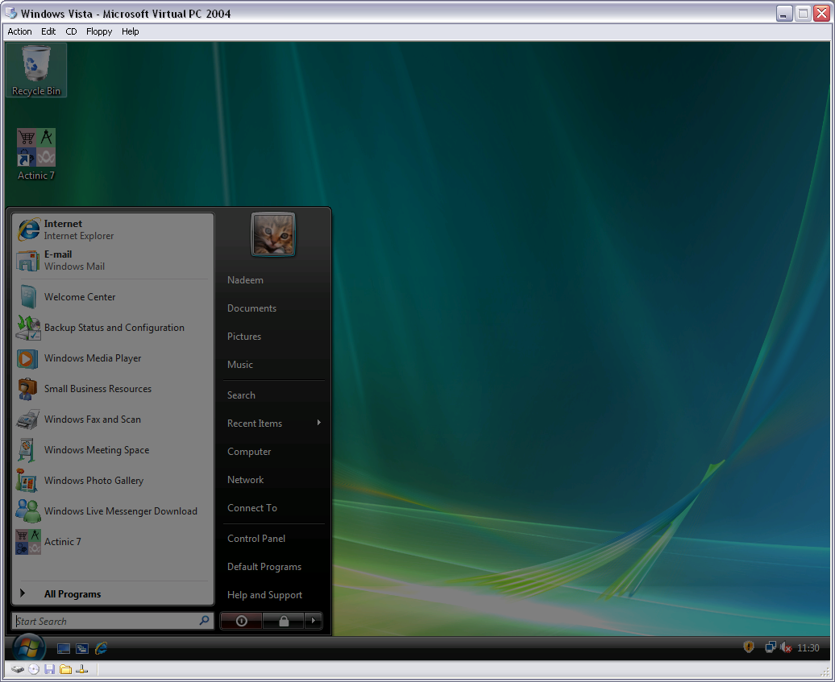Click the Virtual PC floppy disk status icon
Image resolution: width=835 pixels, height=682 pixels.
coord(49,669)
